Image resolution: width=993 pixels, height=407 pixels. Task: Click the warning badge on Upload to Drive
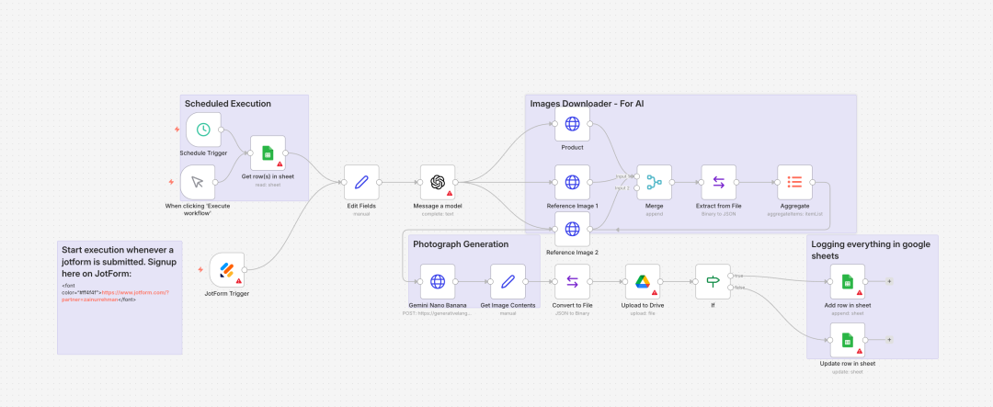pyautogui.click(x=655, y=293)
